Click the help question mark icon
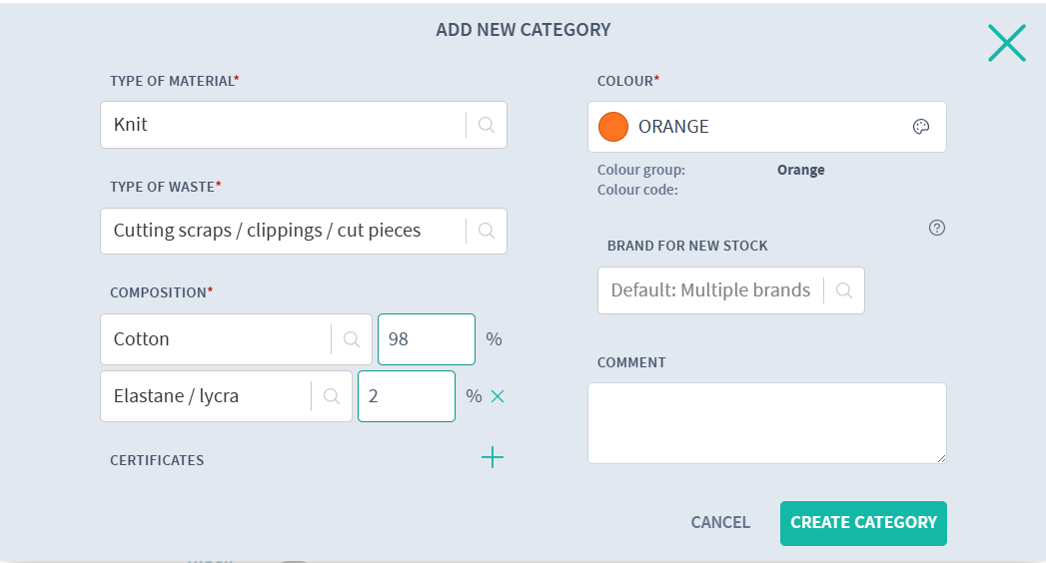 click(937, 228)
